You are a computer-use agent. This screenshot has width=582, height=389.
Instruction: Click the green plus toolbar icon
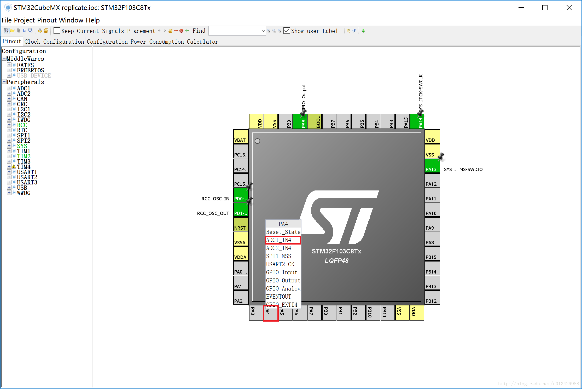187,31
